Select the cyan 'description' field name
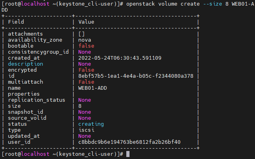Viewport: 255px width, 159px height. point(26,64)
